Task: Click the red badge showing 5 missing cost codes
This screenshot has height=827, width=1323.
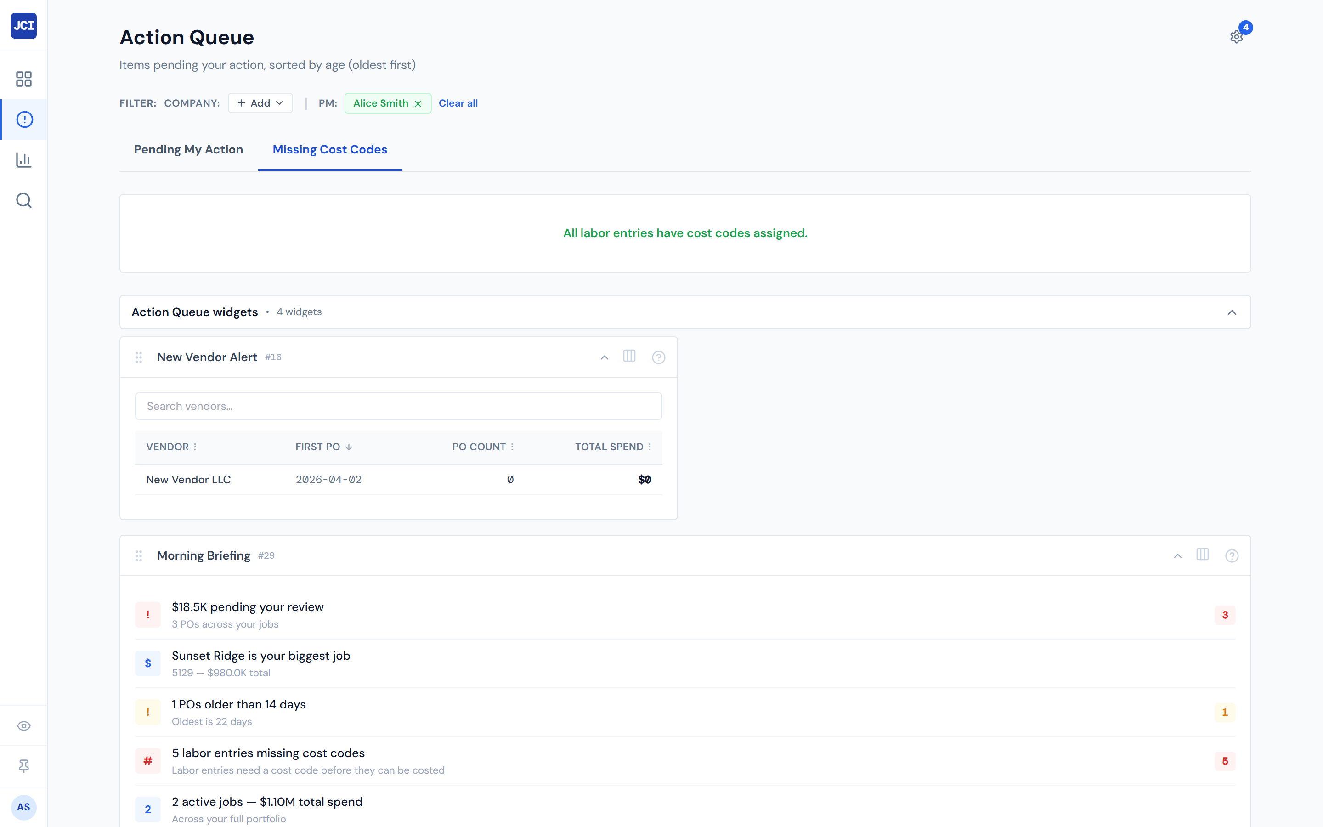Action: tap(1225, 761)
